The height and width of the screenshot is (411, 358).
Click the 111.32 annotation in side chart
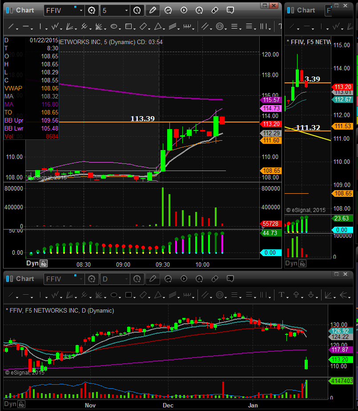click(x=308, y=128)
